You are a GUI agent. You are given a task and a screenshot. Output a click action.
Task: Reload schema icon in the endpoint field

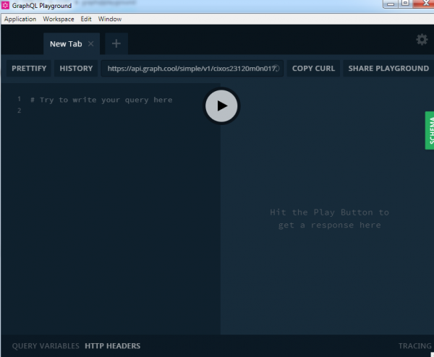click(x=276, y=69)
